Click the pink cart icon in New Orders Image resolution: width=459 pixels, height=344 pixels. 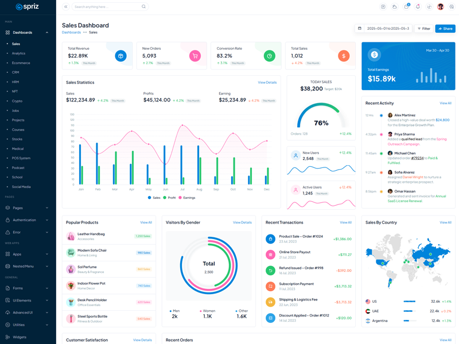pyautogui.click(x=195, y=56)
